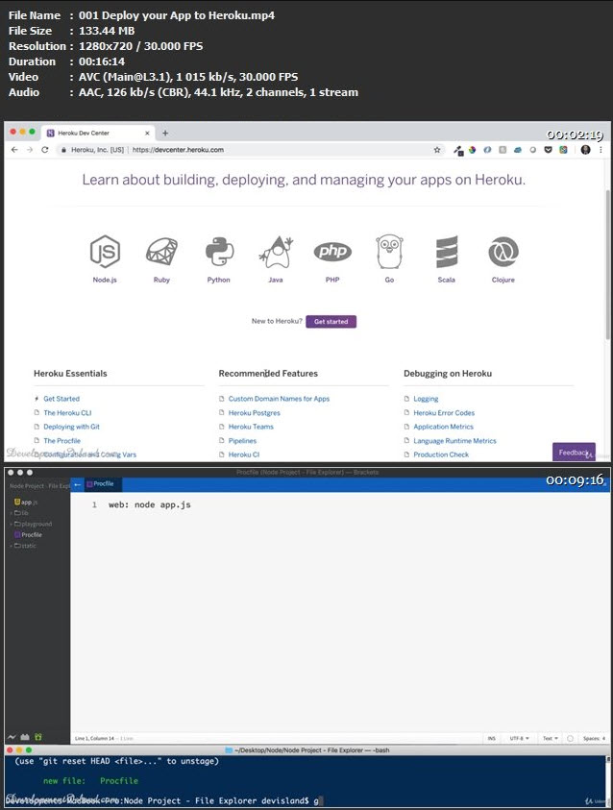This screenshot has height=810, width=613.
Task: Select the Heroku Dev Center browser tab
Action: [98, 133]
